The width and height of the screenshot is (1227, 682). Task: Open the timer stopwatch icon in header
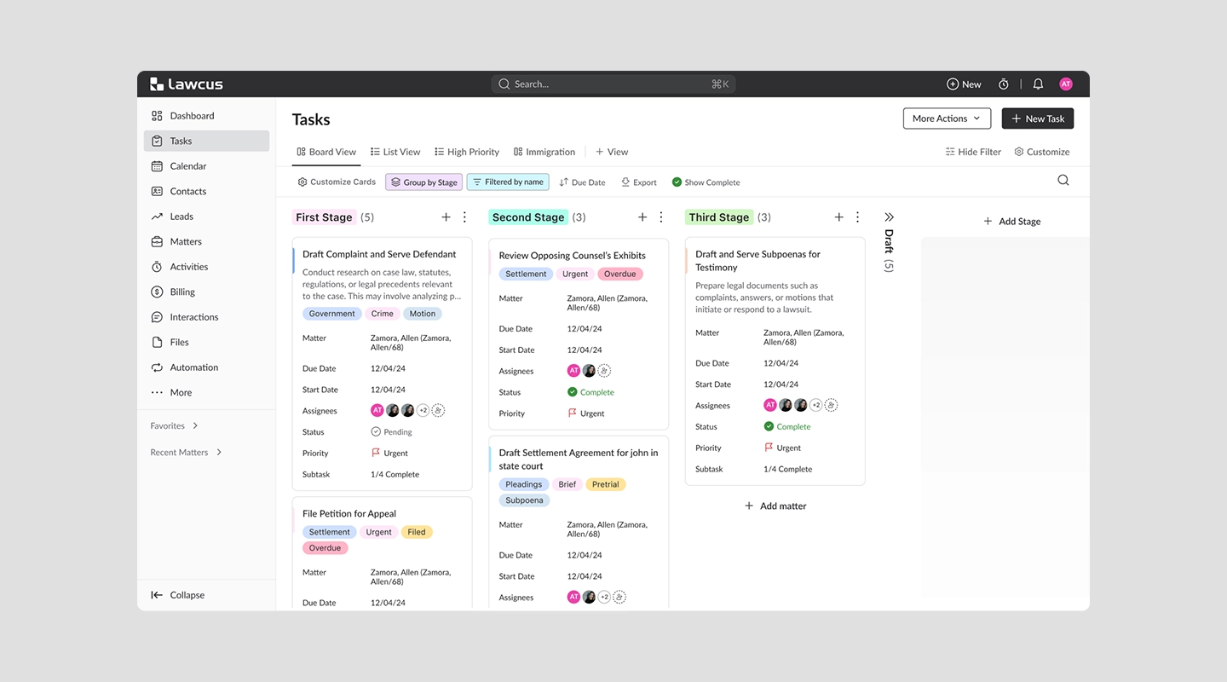[1004, 84]
